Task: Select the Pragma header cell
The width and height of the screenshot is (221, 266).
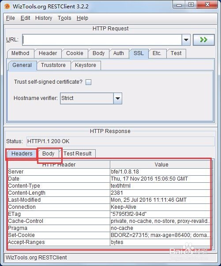Action: pos(59,228)
